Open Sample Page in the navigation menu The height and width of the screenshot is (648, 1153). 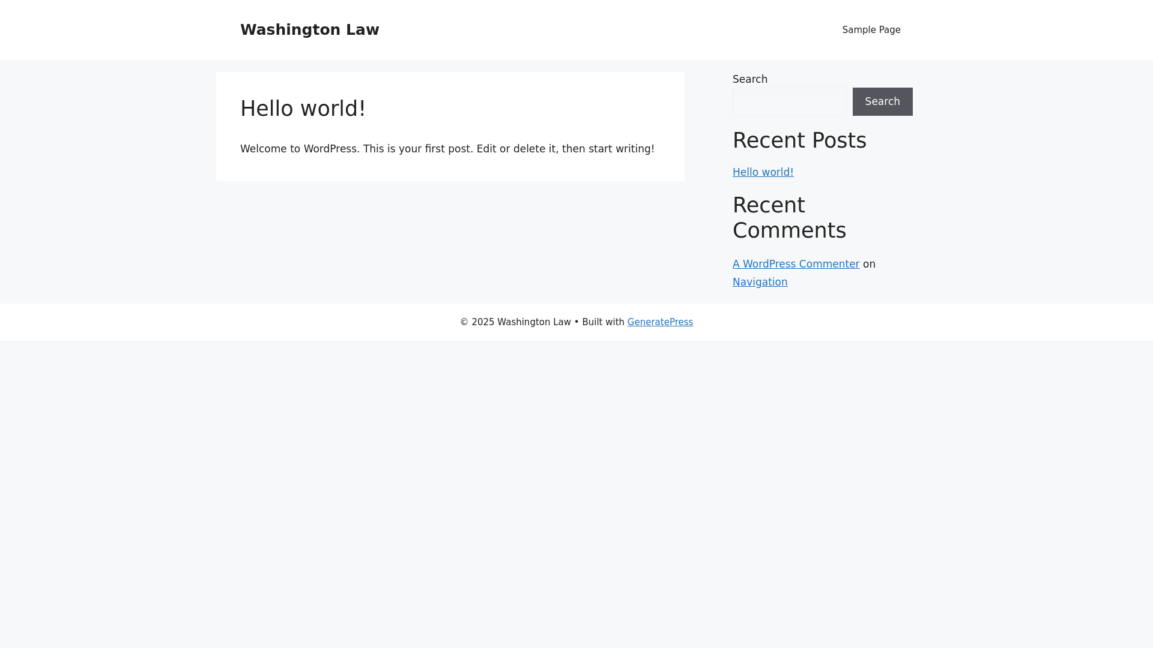click(x=871, y=30)
